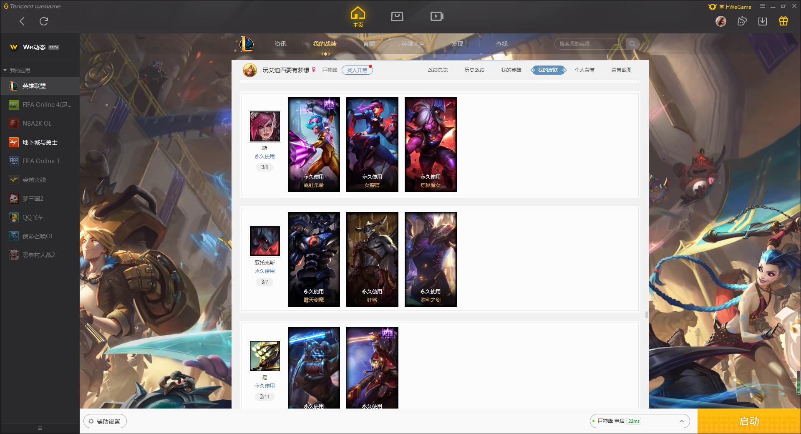Open the friends sharing icon top right
The image size is (801, 434).
point(742,21)
